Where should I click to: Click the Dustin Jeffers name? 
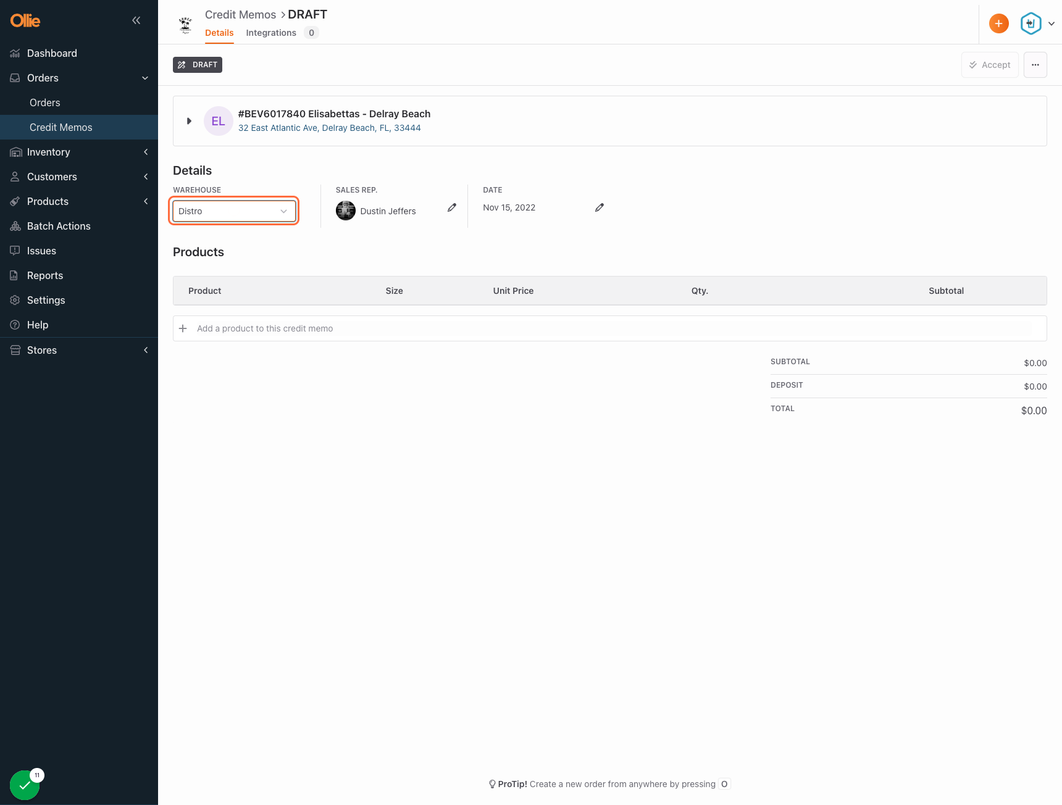[388, 211]
